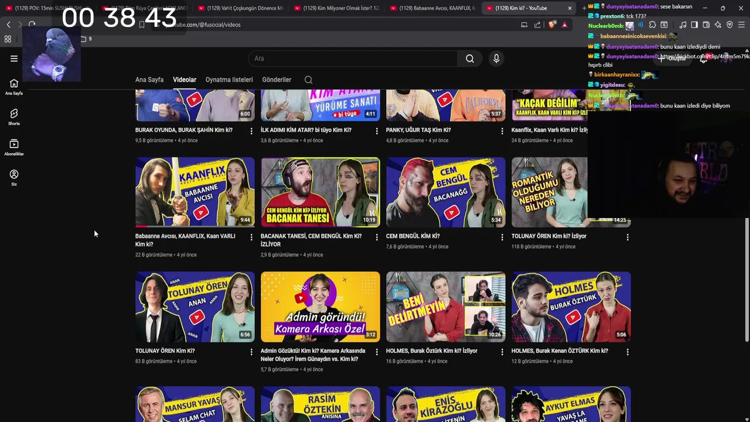Open options for HOLMES Kim ki? İzliyor
750x422 pixels.
click(502, 352)
